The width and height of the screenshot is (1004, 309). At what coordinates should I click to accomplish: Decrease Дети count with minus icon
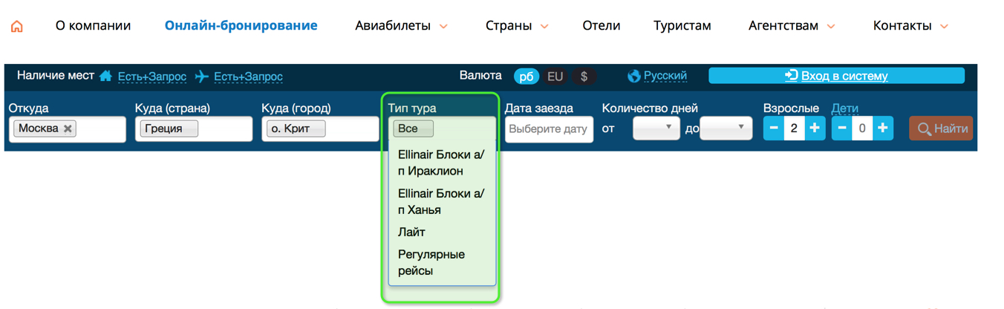842,129
